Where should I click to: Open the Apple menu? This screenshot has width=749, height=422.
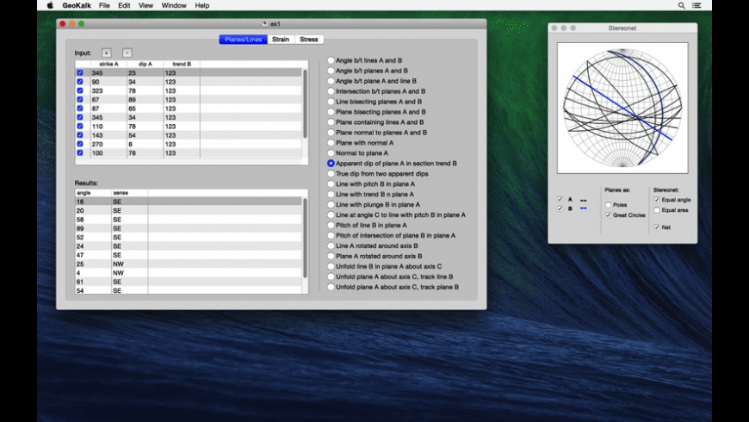pos(50,5)
